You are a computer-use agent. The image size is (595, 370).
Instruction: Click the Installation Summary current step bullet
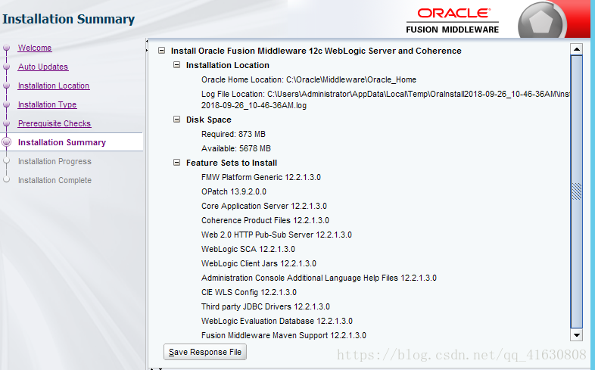[7, 142]
